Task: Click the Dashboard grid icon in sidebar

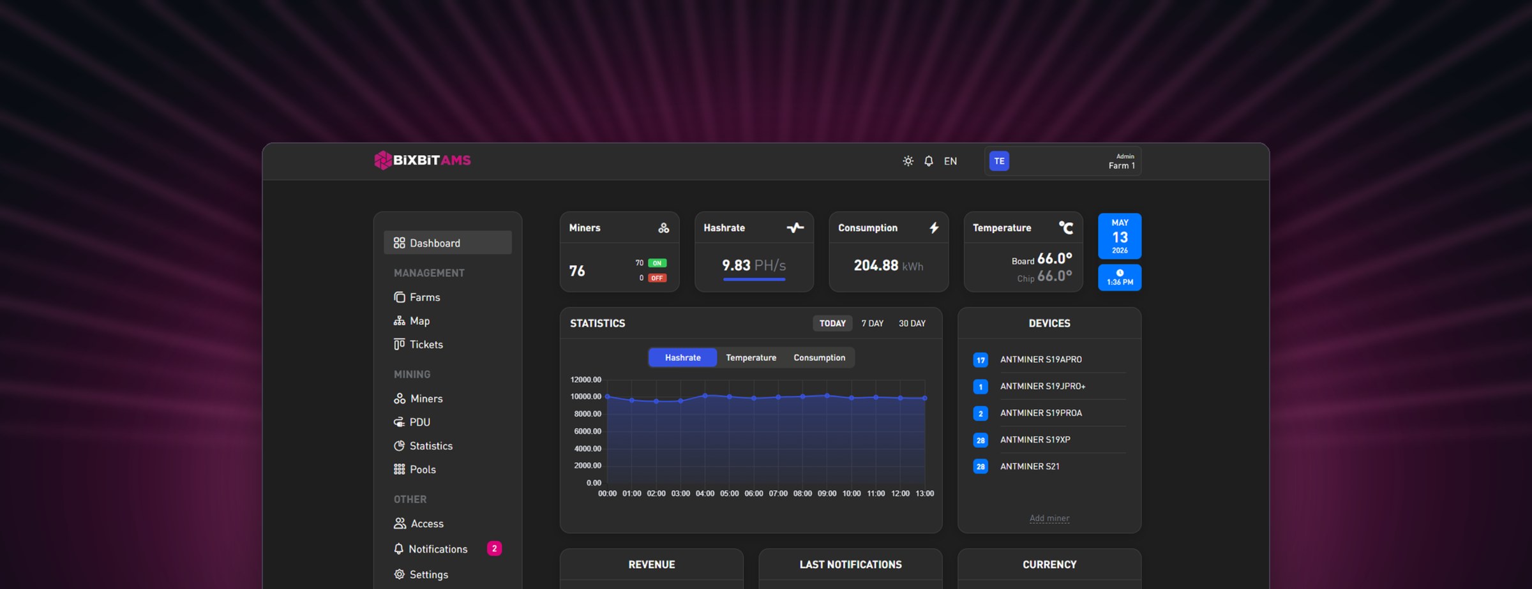Action: pos(399,242)
